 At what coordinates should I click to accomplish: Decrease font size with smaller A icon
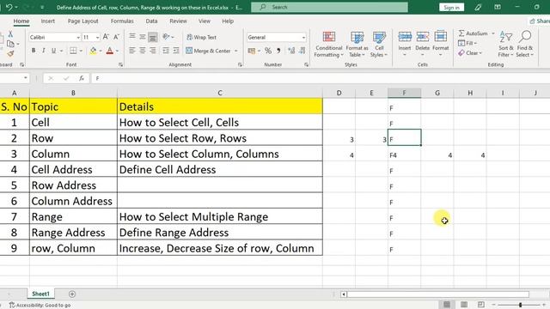point(117,37)
